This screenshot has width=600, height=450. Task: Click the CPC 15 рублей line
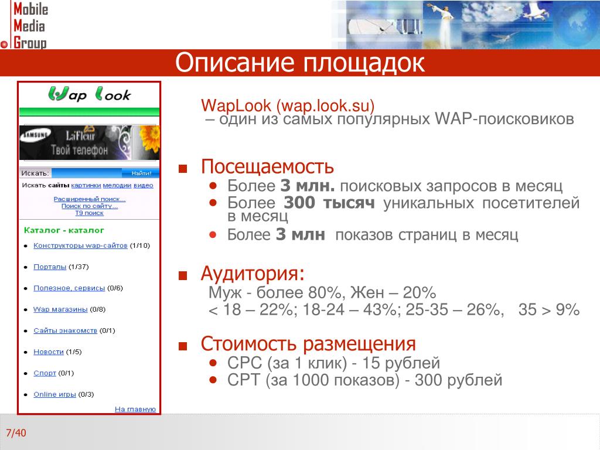click(x=333, y=363)
